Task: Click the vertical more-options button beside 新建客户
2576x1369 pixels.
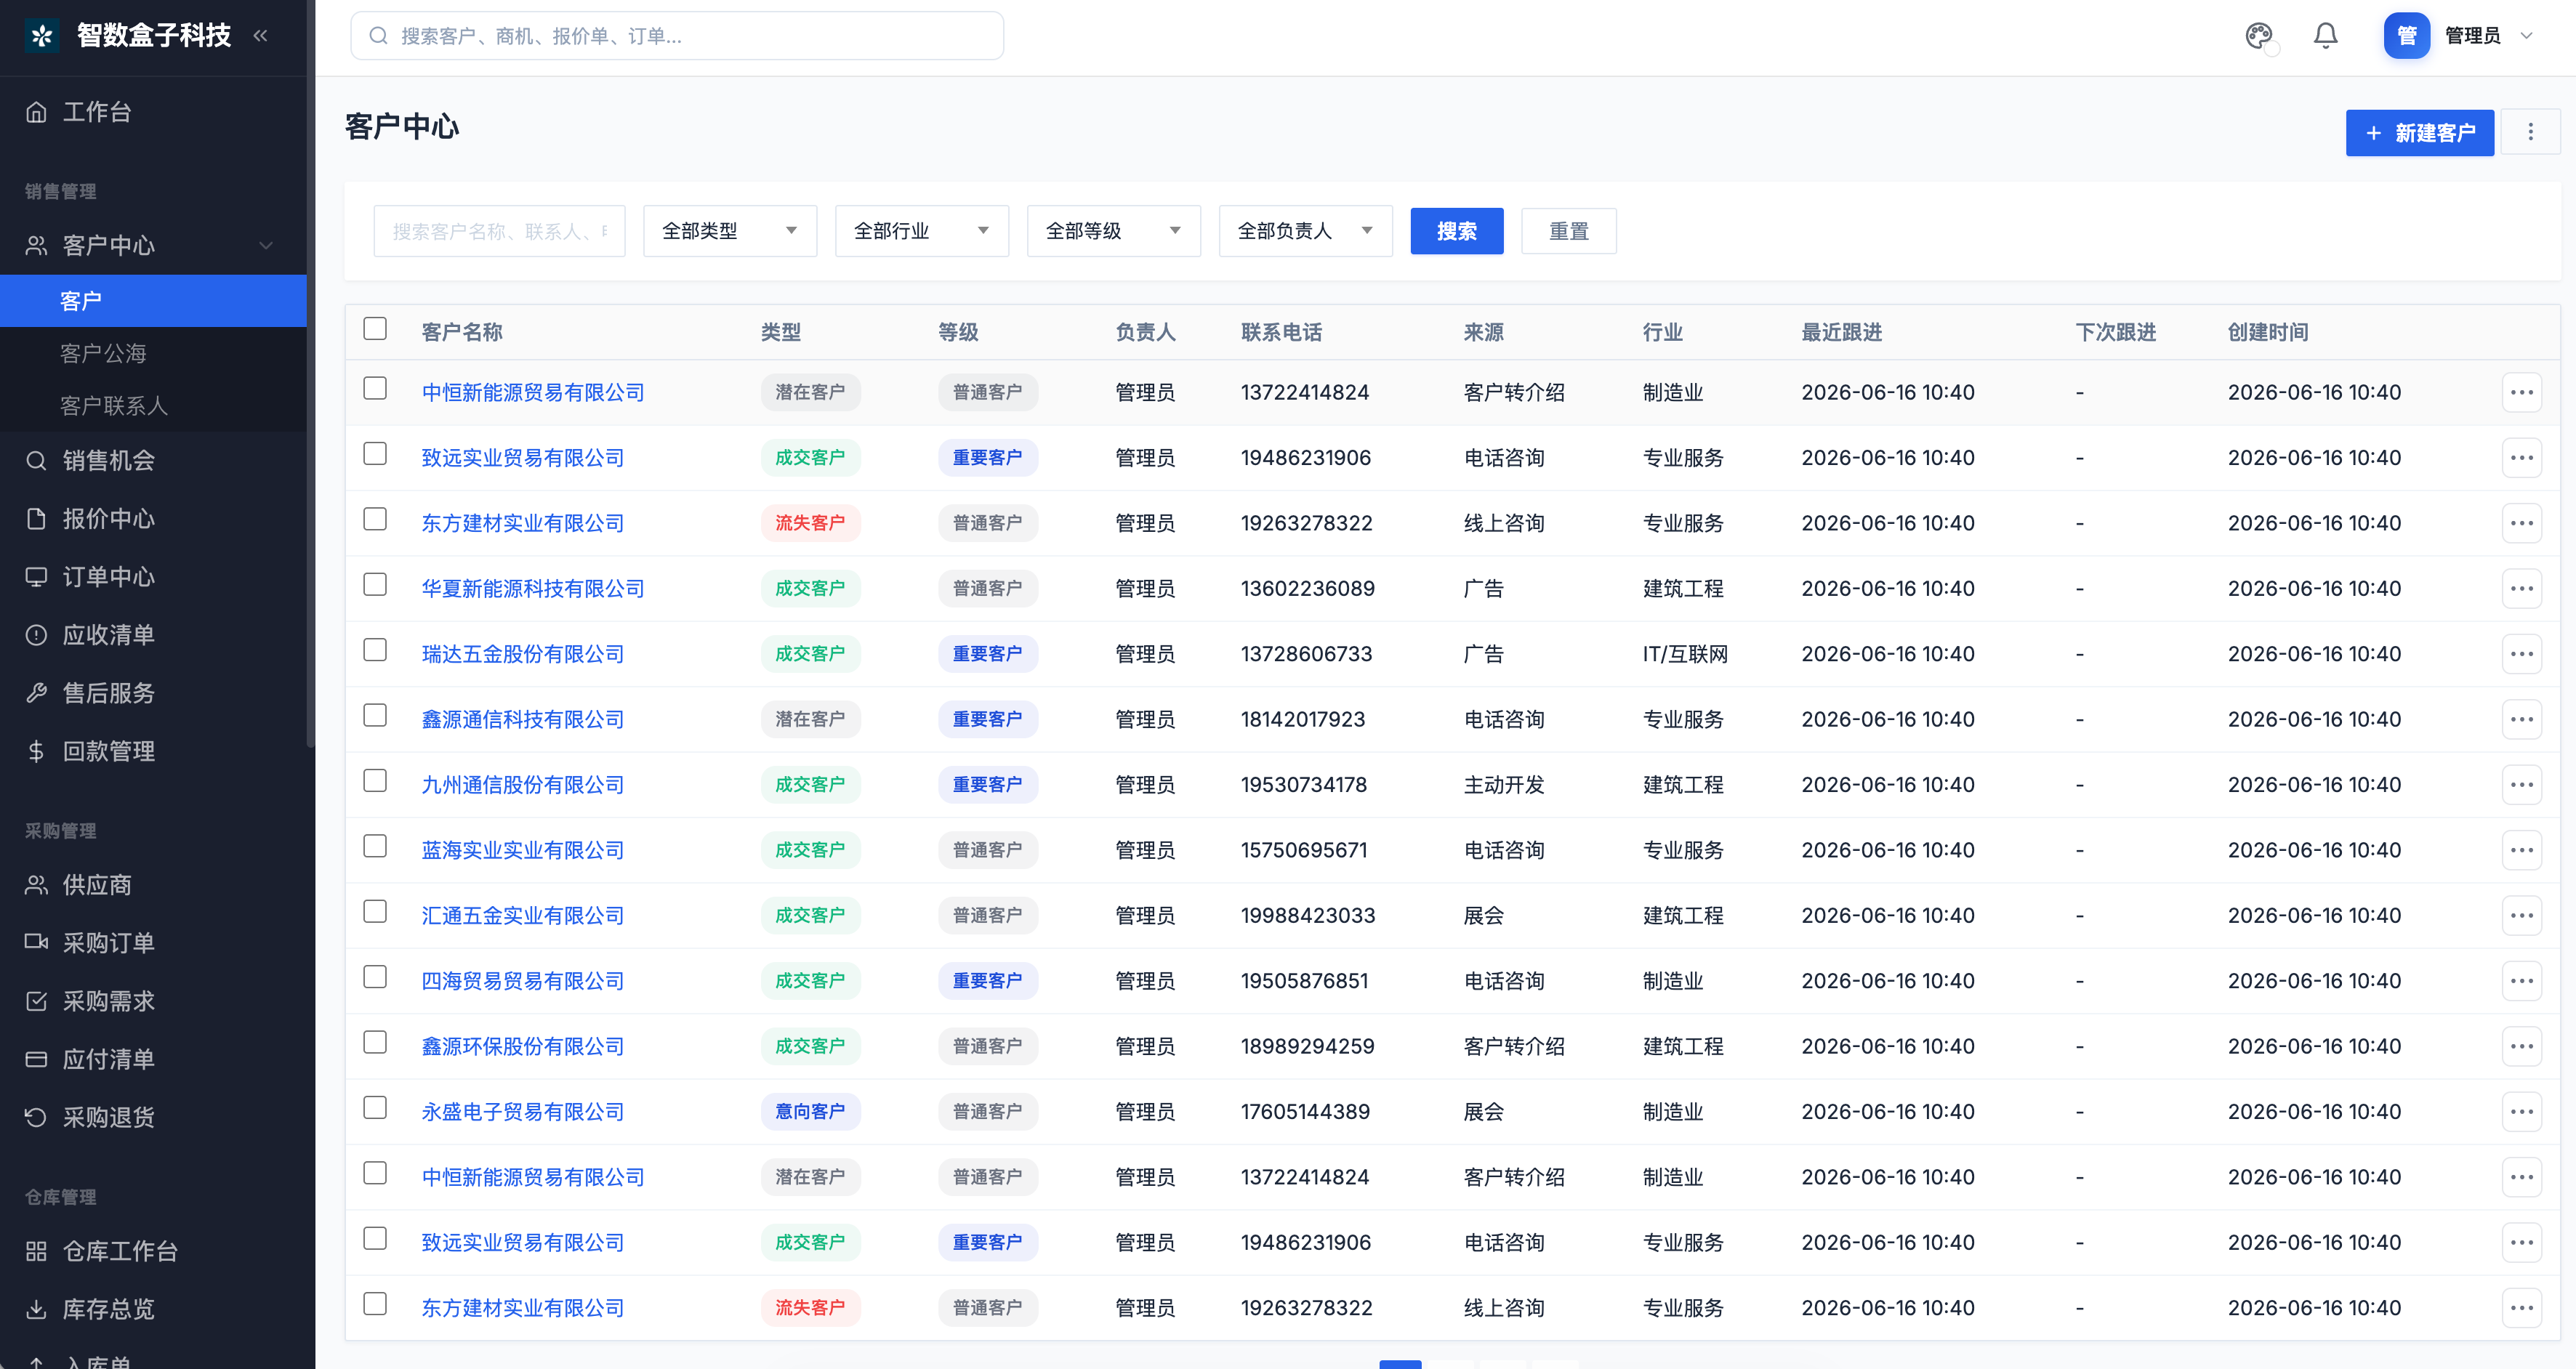Action: [x=2530, y=132]
